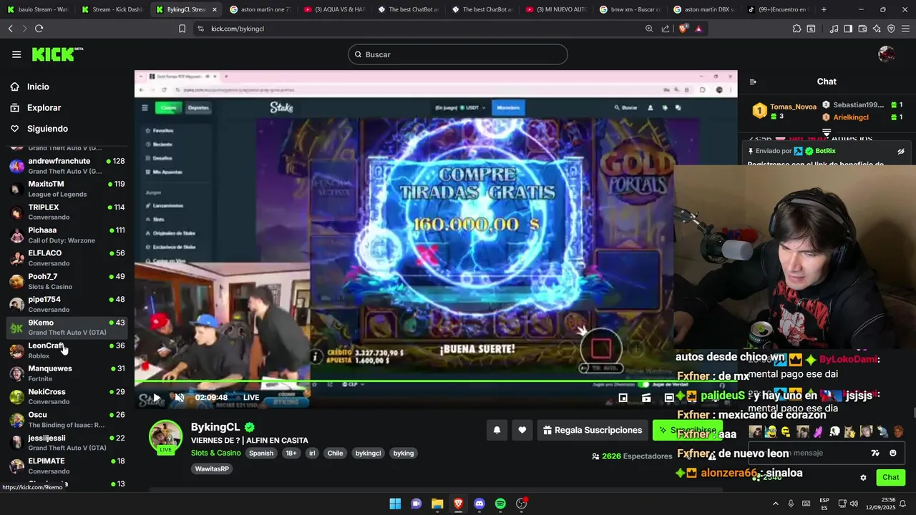
Task: Jump to LIVE in the player
Action: click(x=251, y=398)
